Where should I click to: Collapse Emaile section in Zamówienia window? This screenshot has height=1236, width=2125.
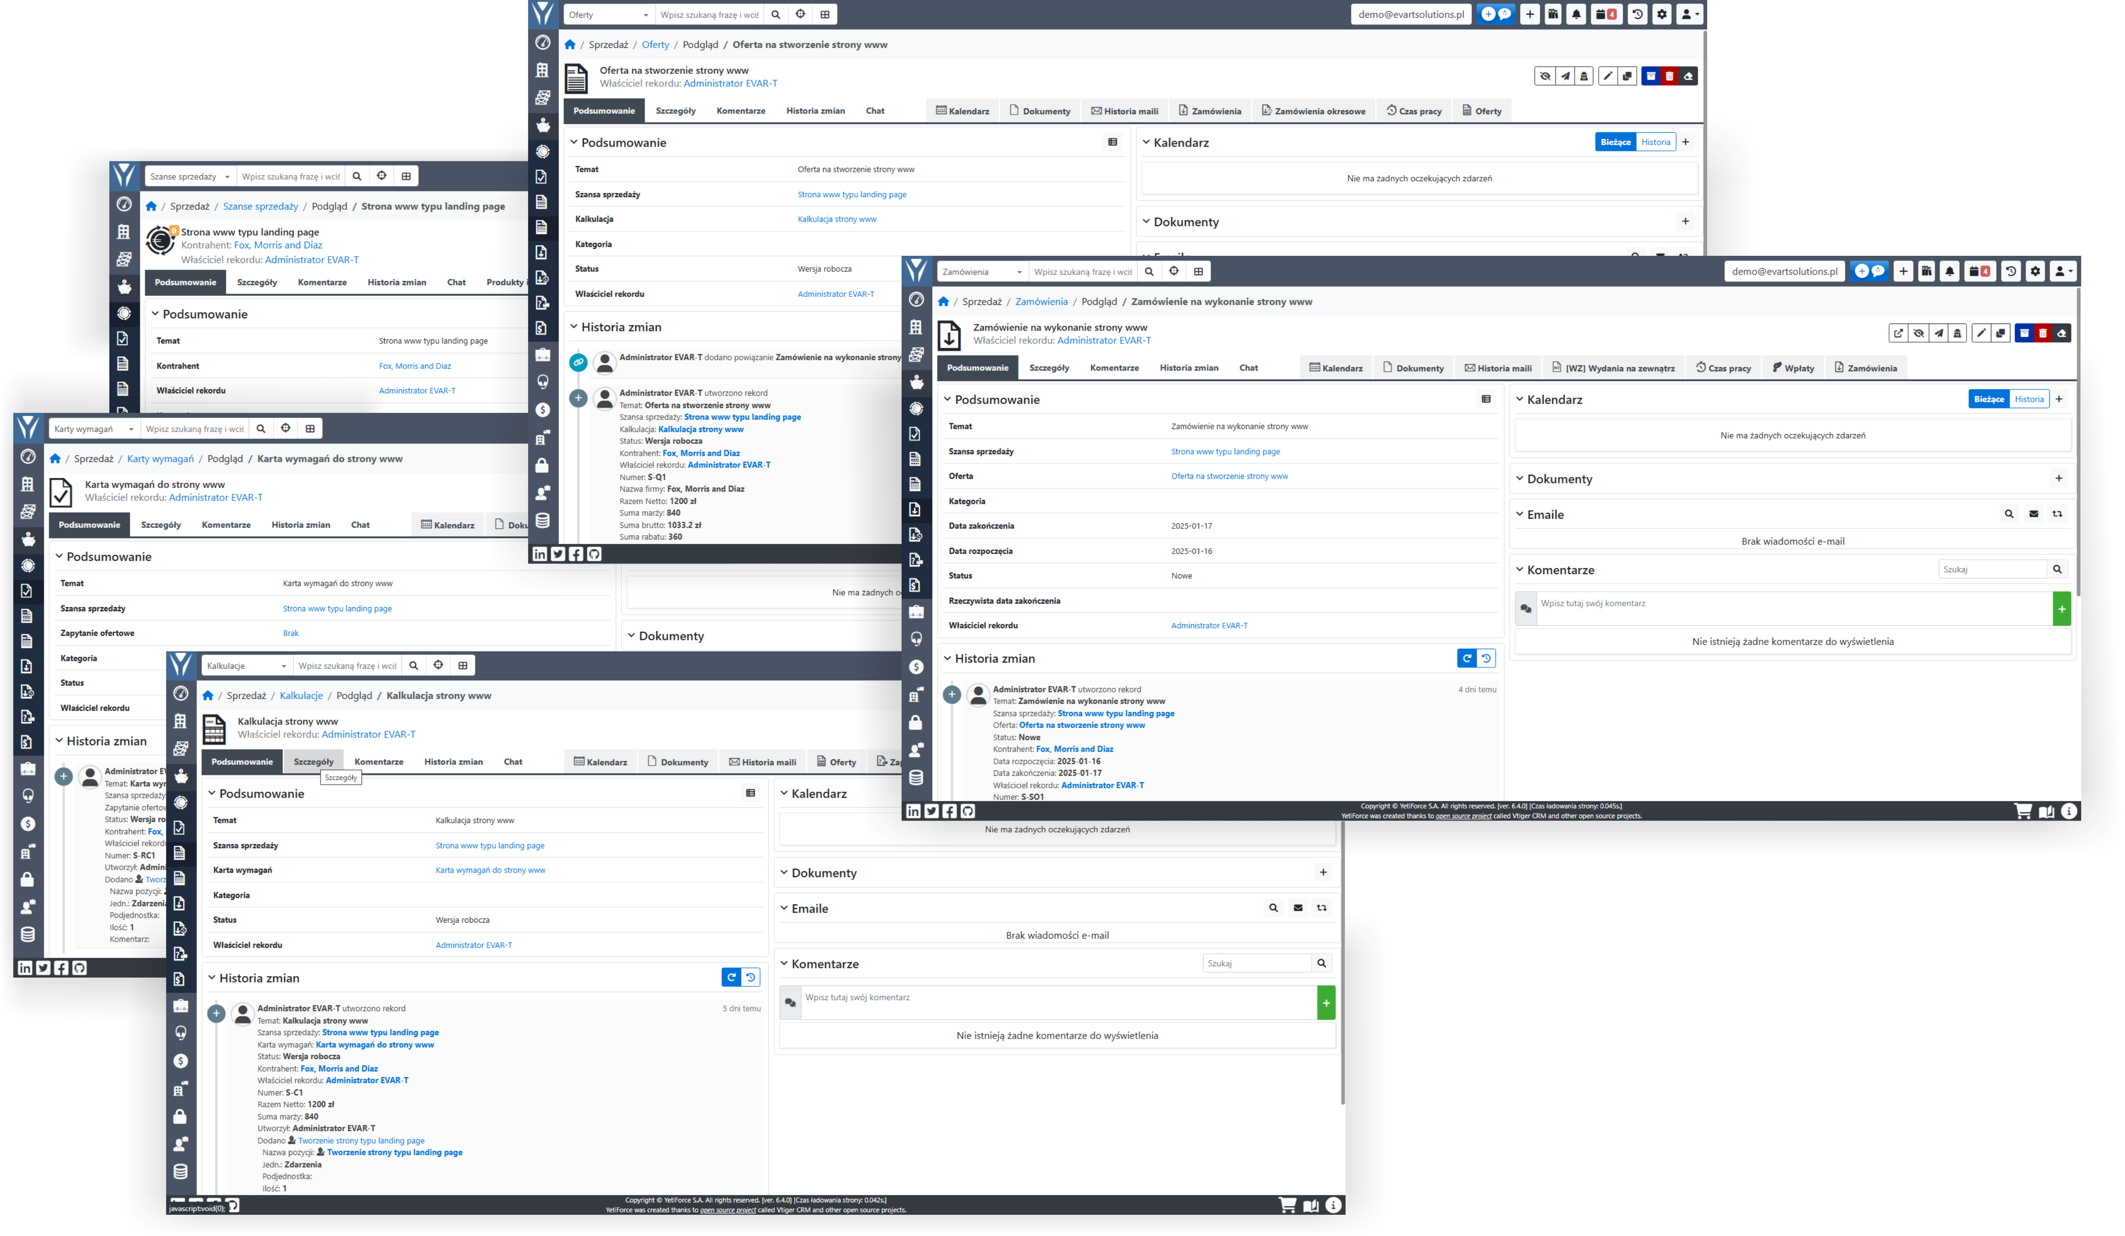(x=1520, y=514)
